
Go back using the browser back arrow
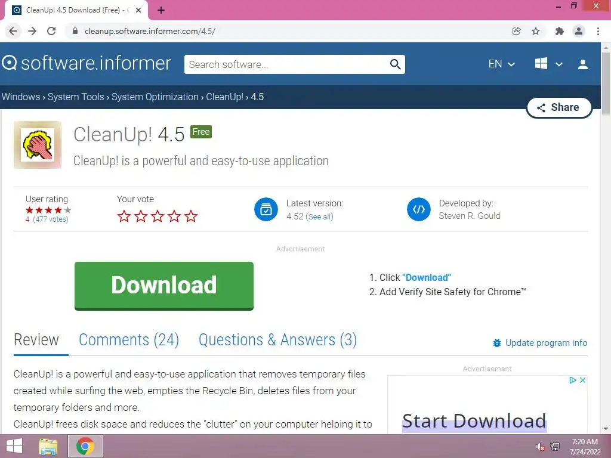click(x=13, y=31)
